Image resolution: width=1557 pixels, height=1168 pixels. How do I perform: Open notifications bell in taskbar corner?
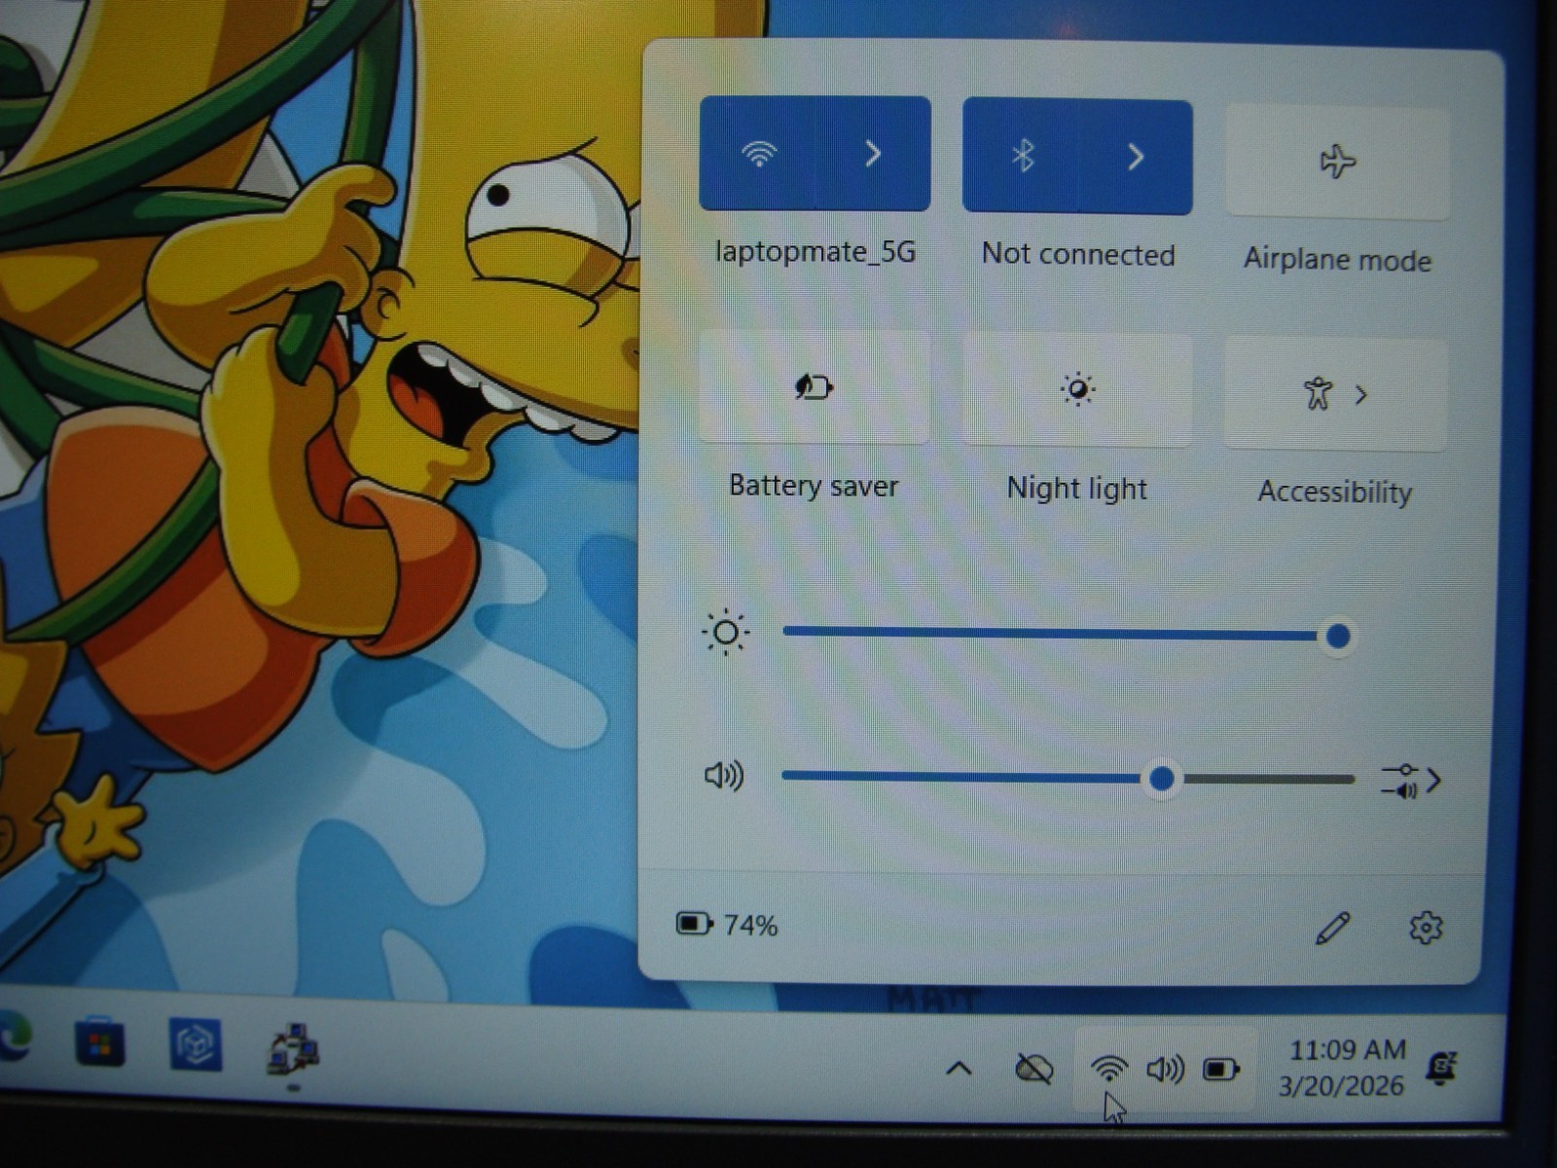(x=1441, y=1068)
